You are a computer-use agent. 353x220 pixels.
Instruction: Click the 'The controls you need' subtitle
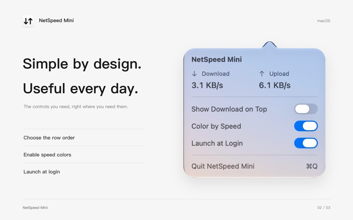click(75, 106)
